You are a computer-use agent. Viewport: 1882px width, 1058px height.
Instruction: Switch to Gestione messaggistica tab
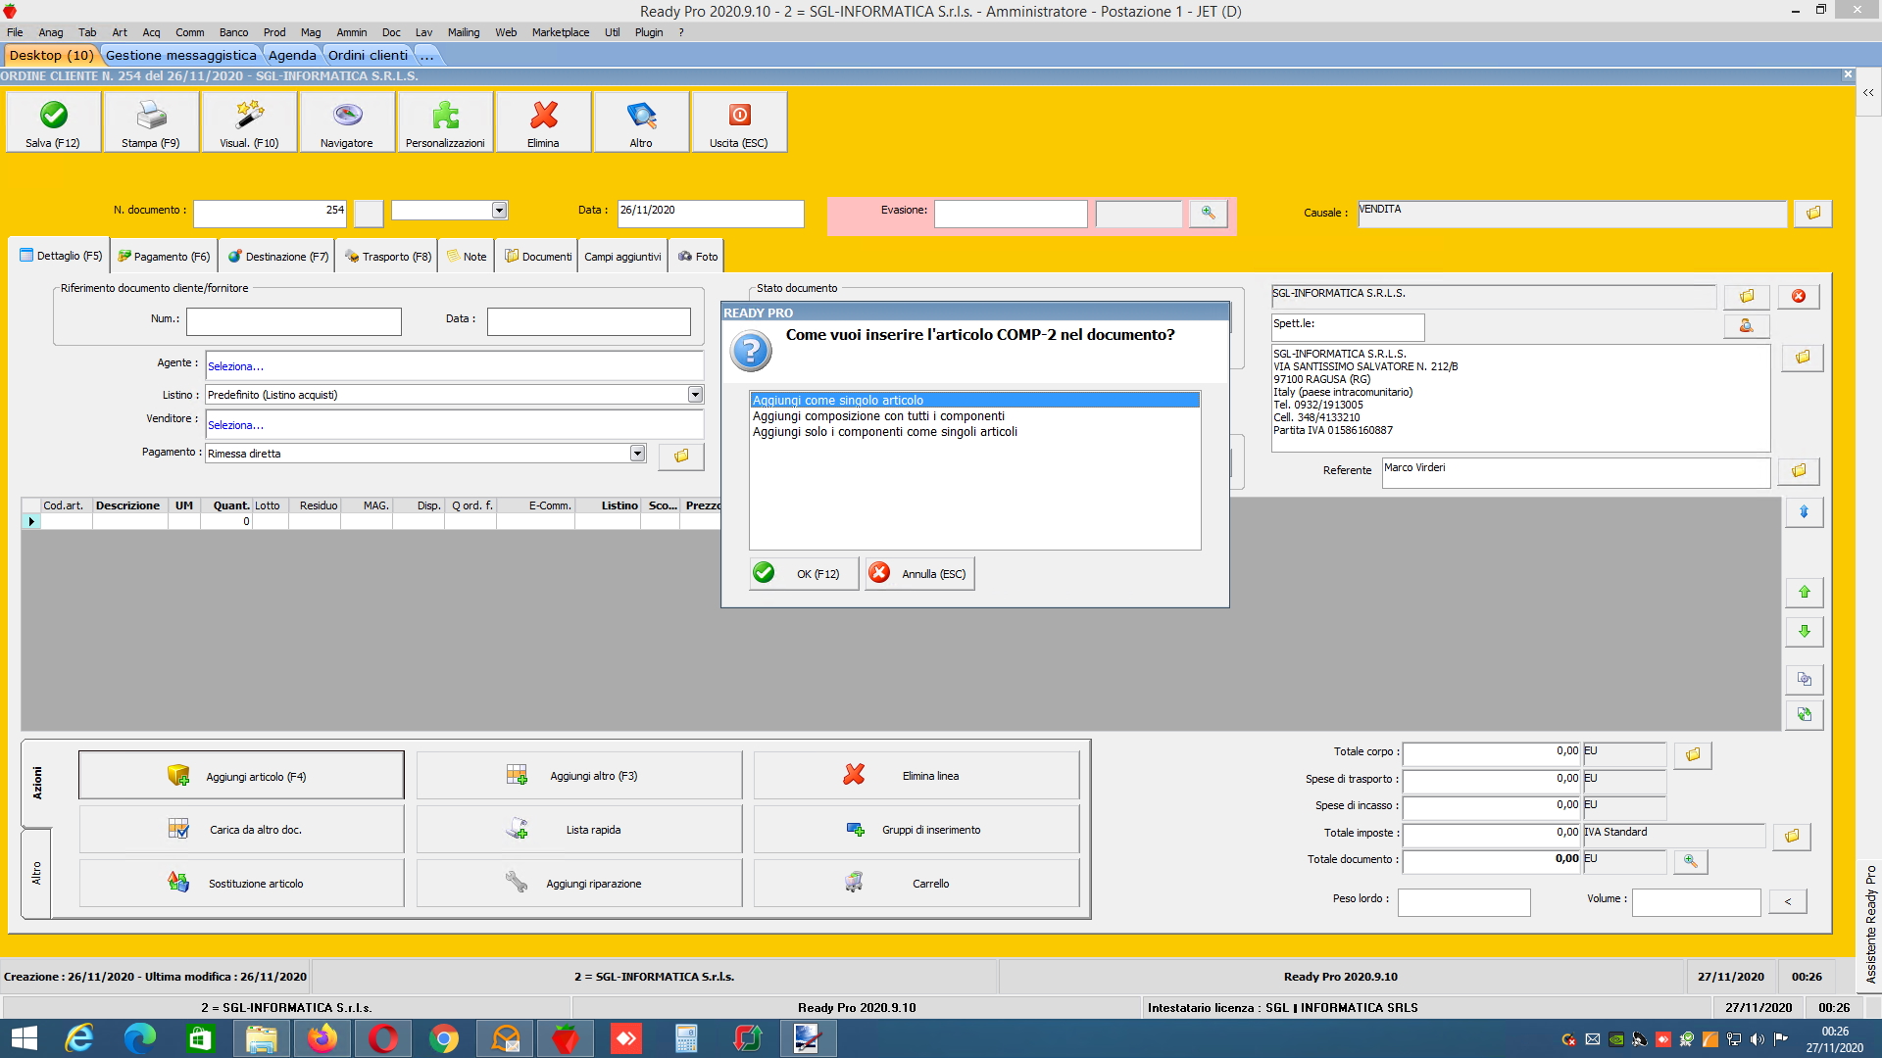[180, 56]
